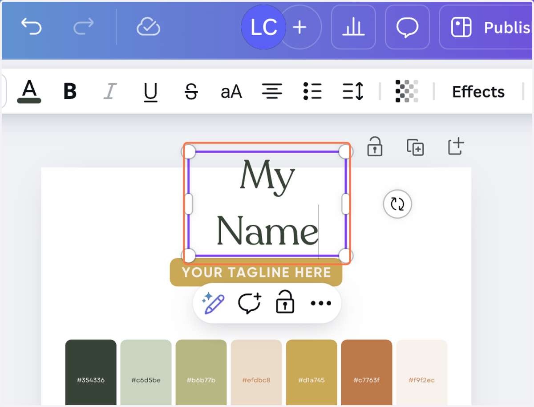The image size is (534, 407).
Task: Open the Effects panel
Action: click(478, 92)
